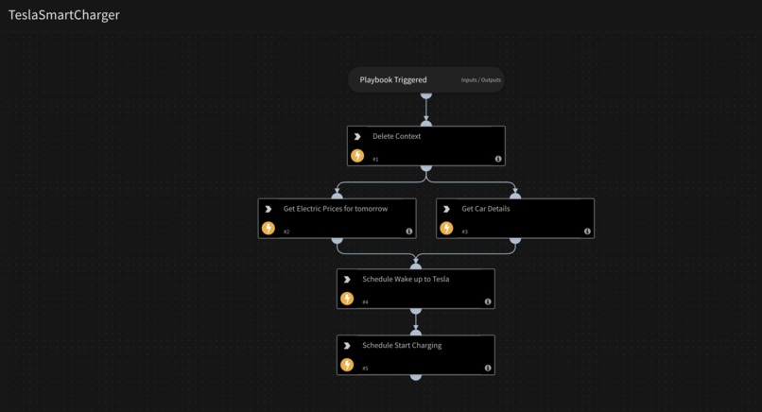Click the lightning icon on Get Electric Prices task
The width and height of the screenshot is (762, 412).
(x=268, y=228)
